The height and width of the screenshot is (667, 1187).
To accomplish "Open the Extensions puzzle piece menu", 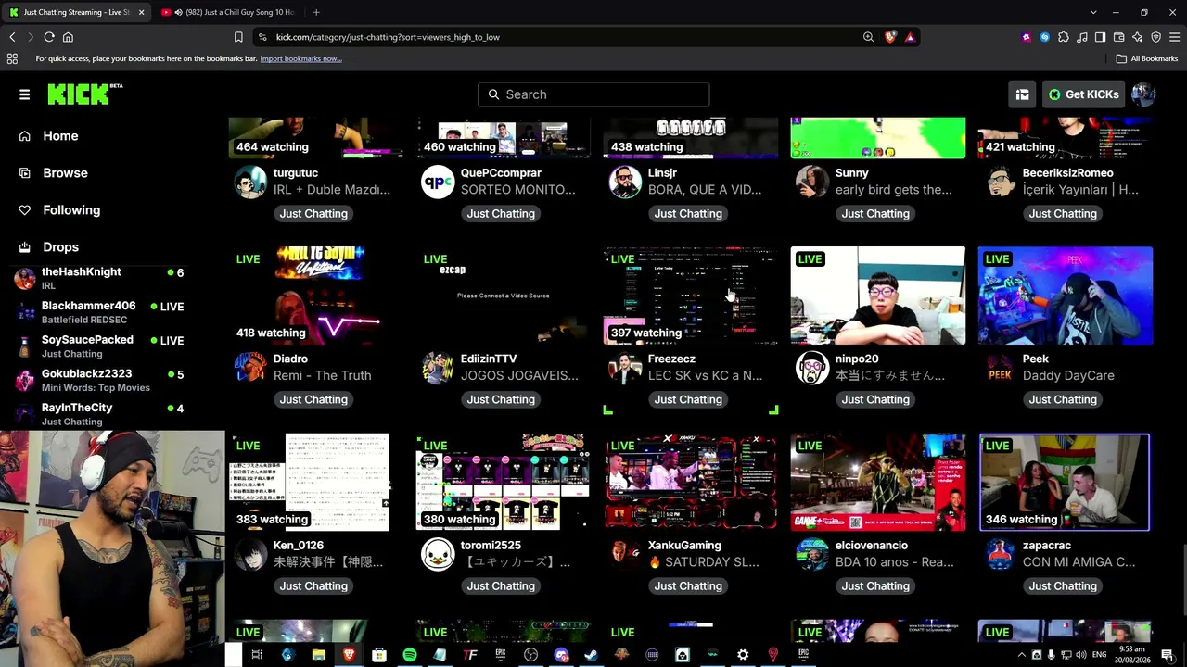I will pyautogui.click(x=1064, y=37).
